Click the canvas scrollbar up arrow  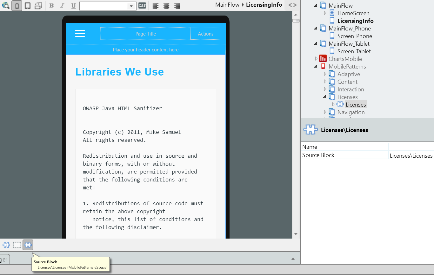tap(296, 15)
